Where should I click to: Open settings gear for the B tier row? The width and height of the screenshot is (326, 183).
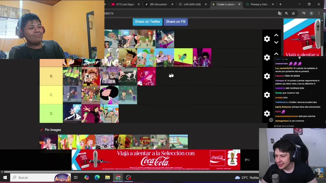pos(267,76)
